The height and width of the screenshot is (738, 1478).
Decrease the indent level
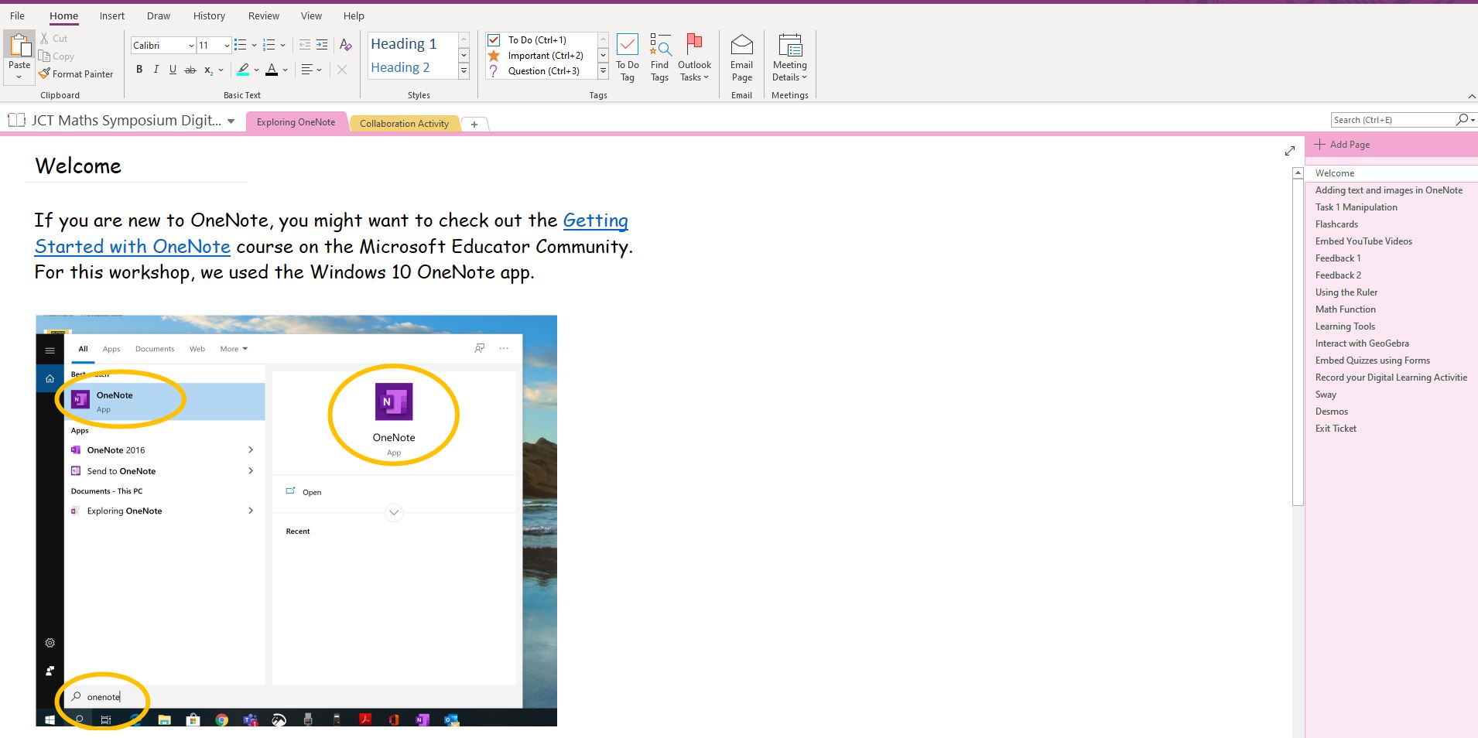305,45
